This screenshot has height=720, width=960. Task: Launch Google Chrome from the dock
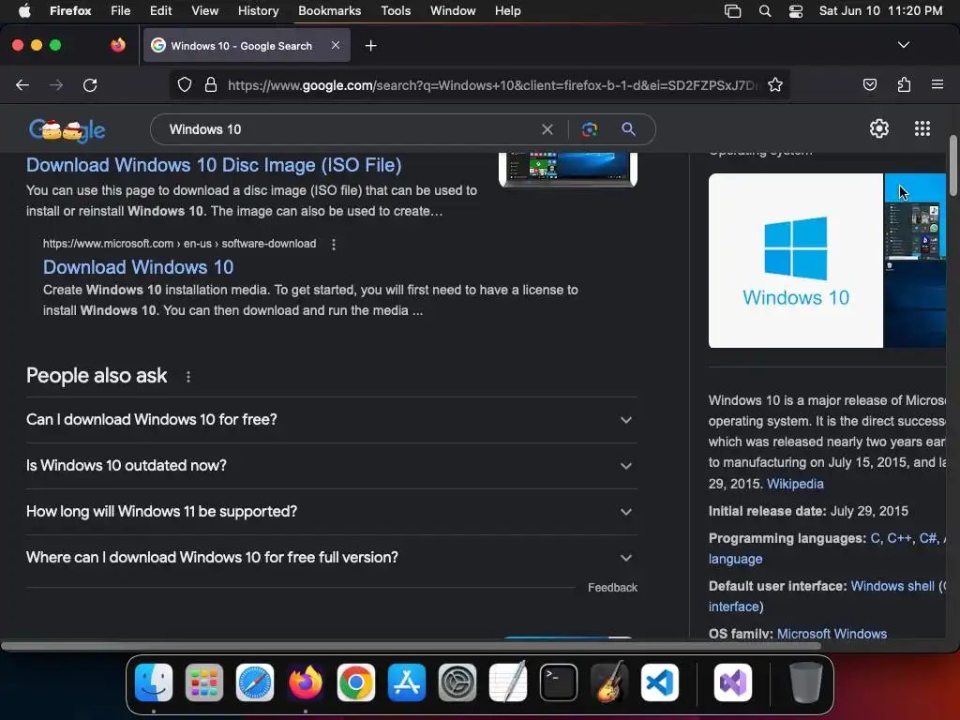point(355,682)
